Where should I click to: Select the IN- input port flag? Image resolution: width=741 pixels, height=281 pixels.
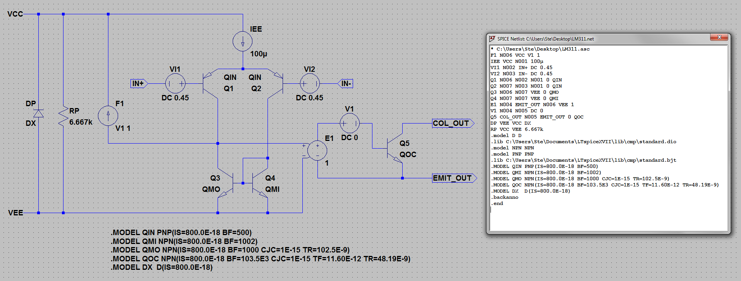(x=345, y=83)
